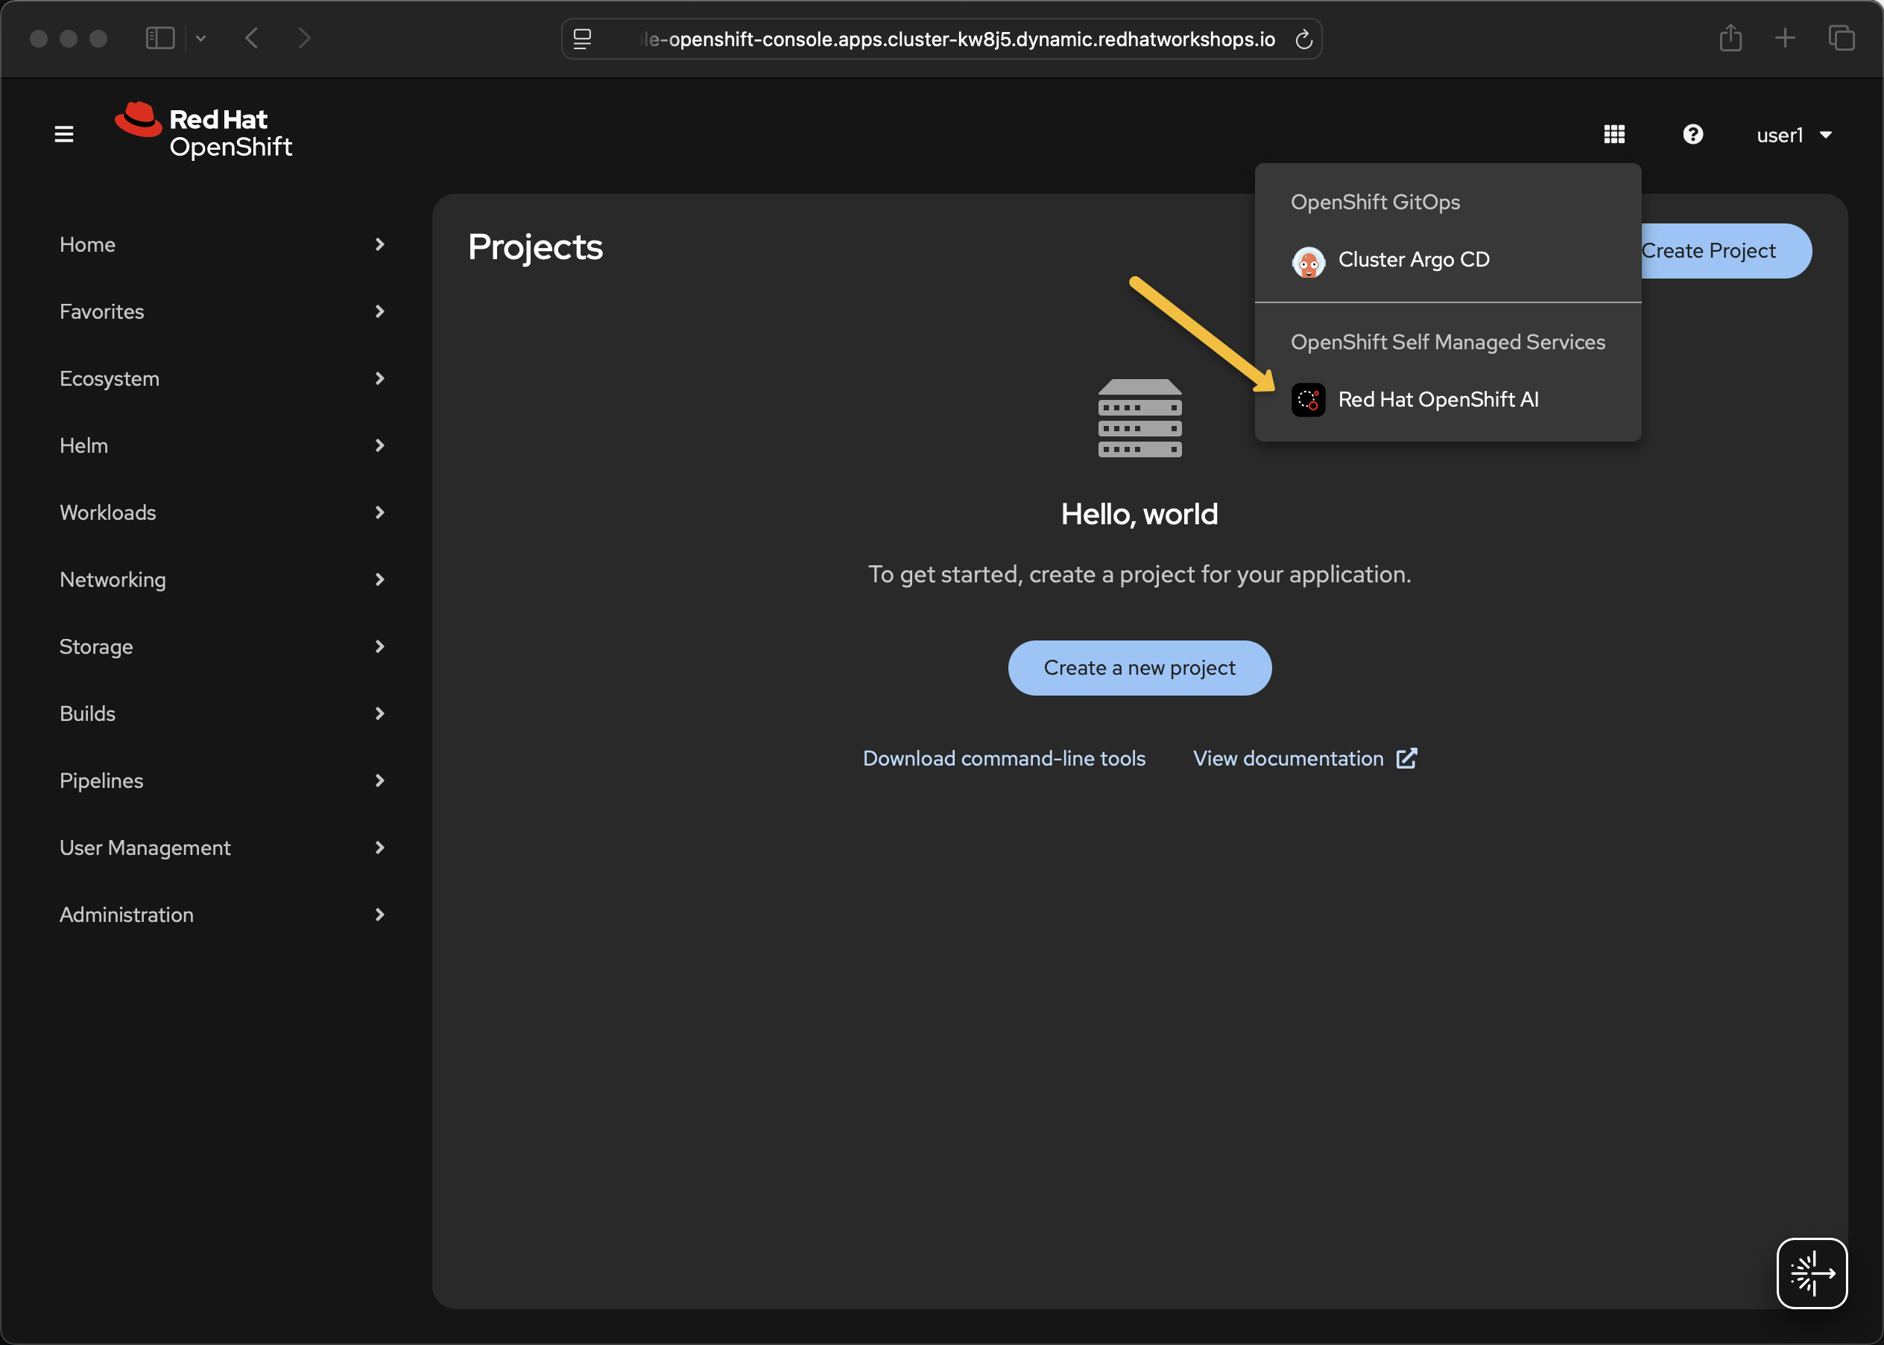Open the OpenShift Lightspeed assistant button
The height and width of the screenshot is (1345, 1884).
click(1811, 1272)
